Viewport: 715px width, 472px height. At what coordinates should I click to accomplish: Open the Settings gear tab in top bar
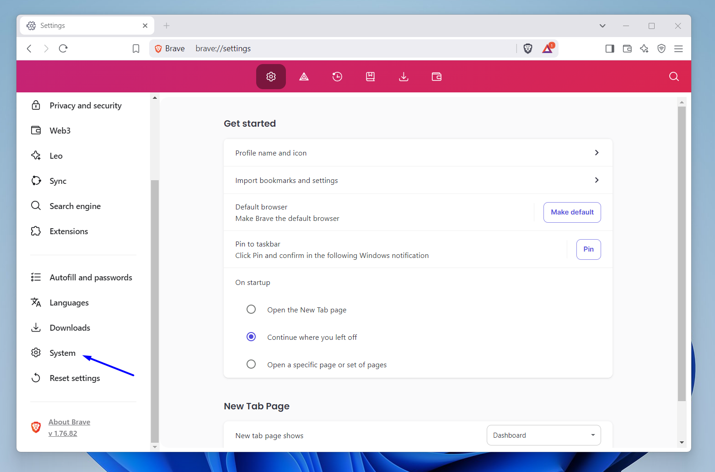click(271, 76)
